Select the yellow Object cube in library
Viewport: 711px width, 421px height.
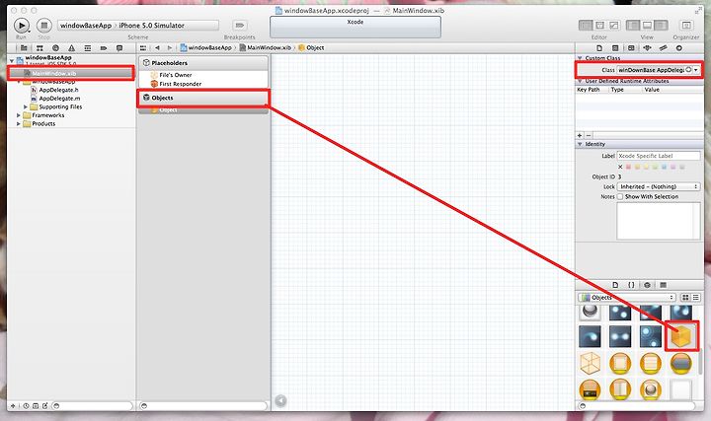[681, 336]
